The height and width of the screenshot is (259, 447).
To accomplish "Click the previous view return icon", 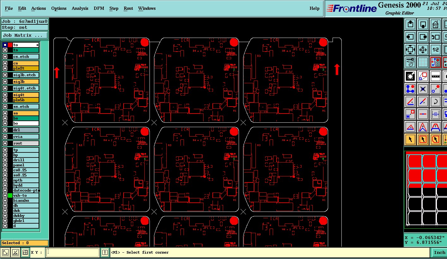I will (x=436, y=37).
